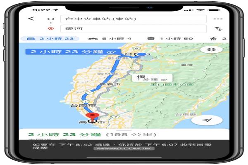Screen dimensions: 248x165
Task: Select the motorcycle tab 5 小時 4
Action: pyautogui.click(x=110, y=38)
